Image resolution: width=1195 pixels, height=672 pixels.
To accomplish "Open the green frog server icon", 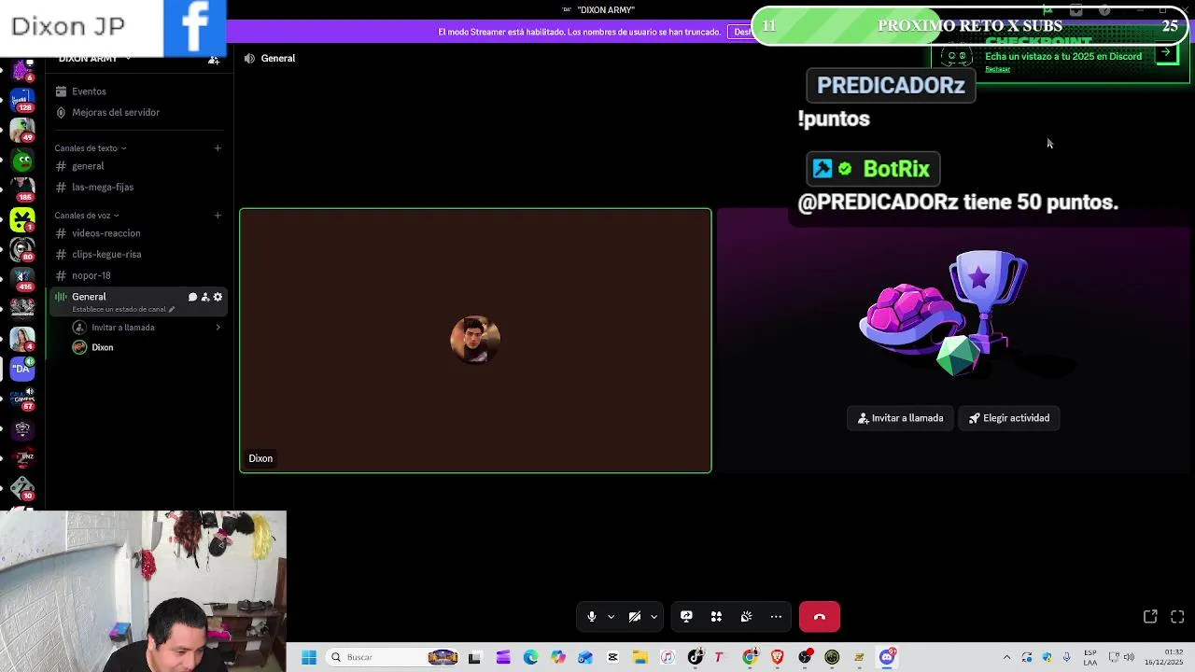I will [x=22, y=160].
